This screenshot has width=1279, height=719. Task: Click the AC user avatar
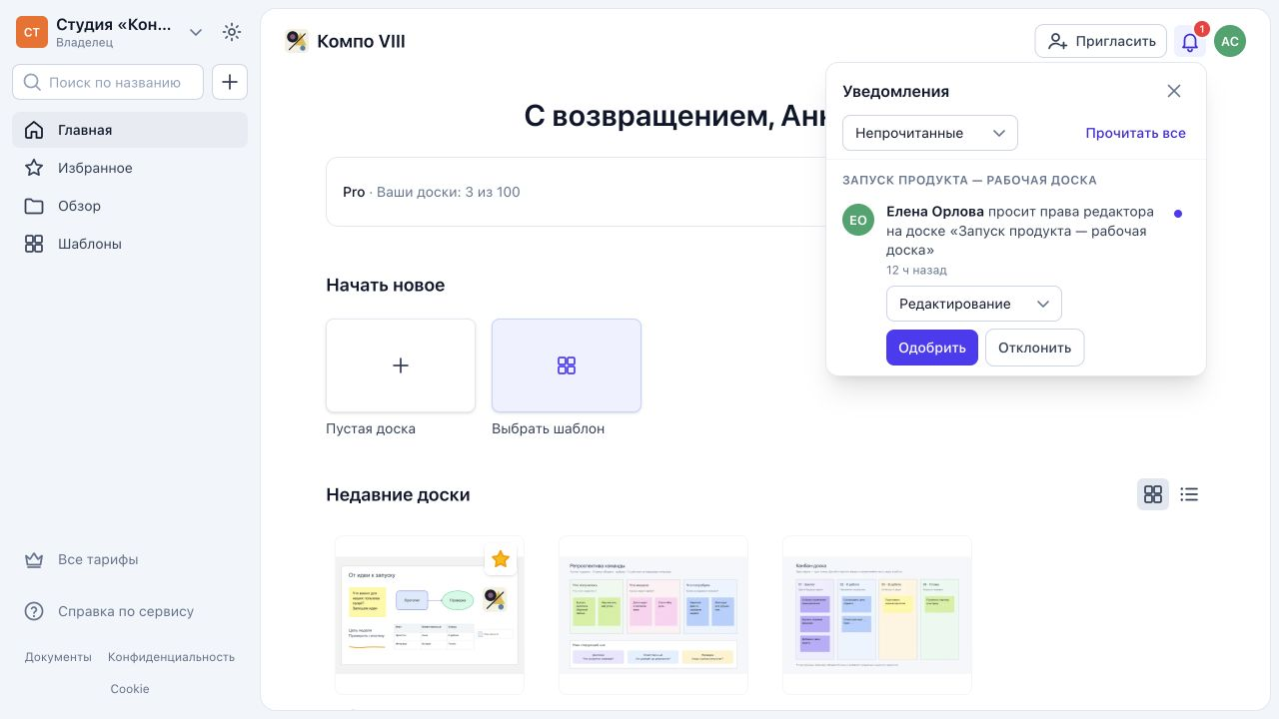click(x=1230, y=41)
